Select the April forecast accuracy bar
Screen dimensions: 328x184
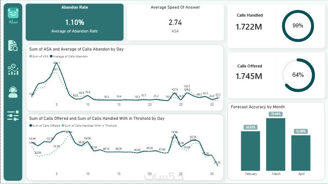coord(301,153)
